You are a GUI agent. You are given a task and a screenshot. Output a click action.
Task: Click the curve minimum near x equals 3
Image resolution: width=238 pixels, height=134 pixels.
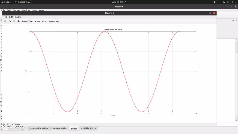coord(68,112)
